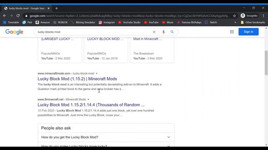Viewport: 268px width, 150px height.
Task: Show more bookmarks with the chevron
Action: 235,22
